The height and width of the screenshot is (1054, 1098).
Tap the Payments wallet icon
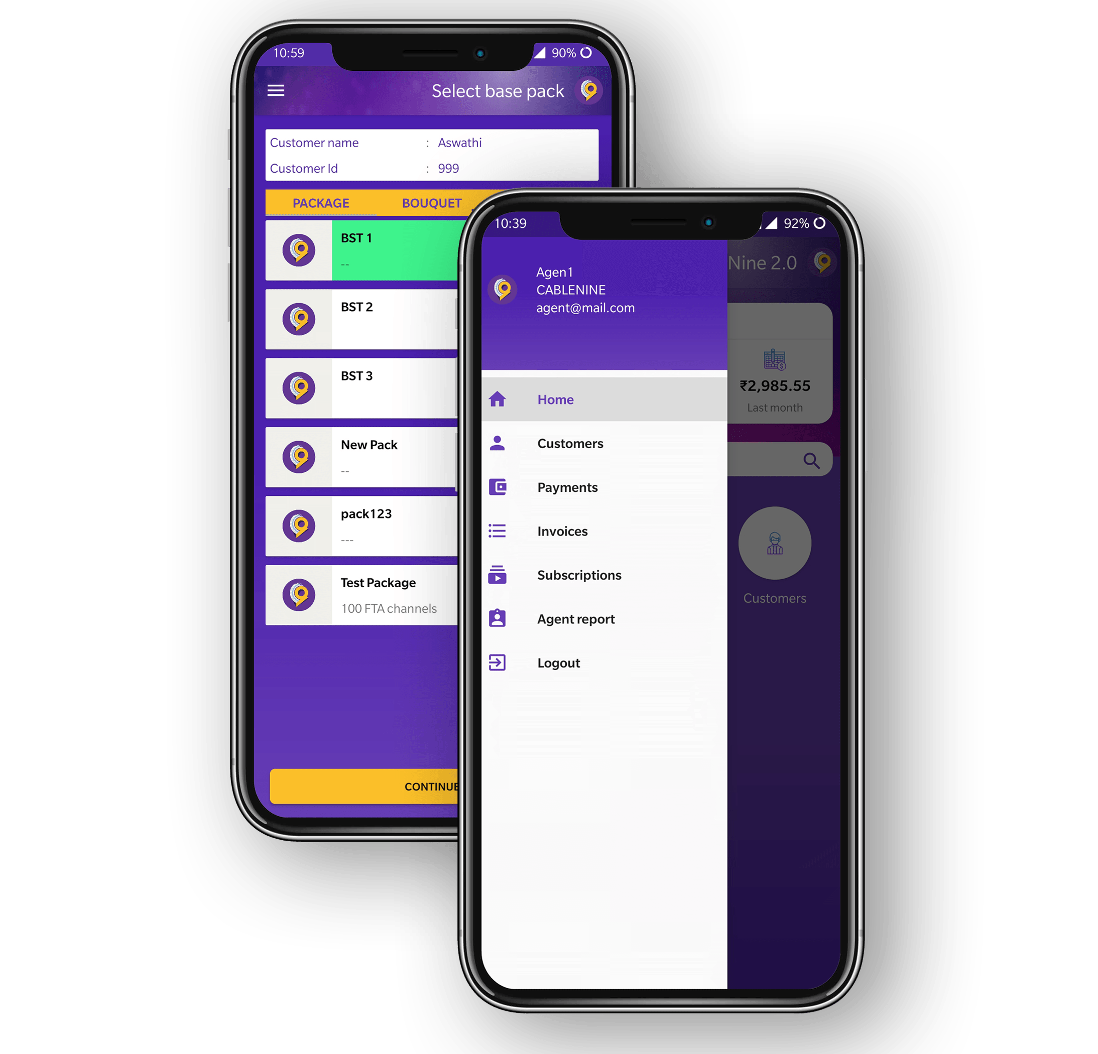(500, 487)
